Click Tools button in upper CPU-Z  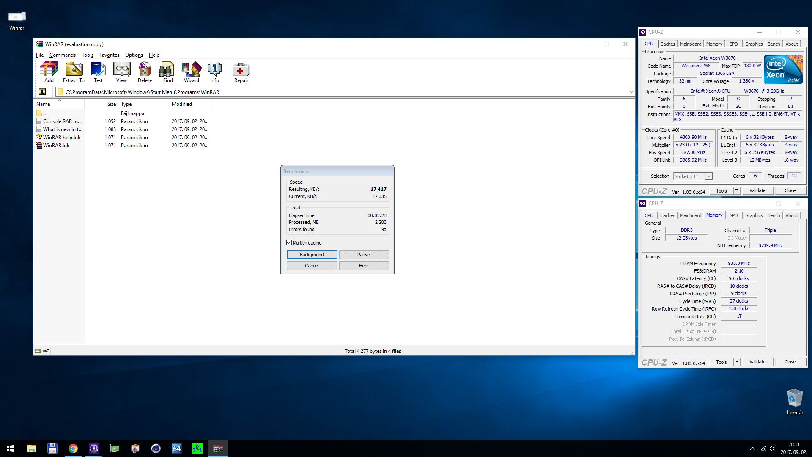(x=721, y=190)
